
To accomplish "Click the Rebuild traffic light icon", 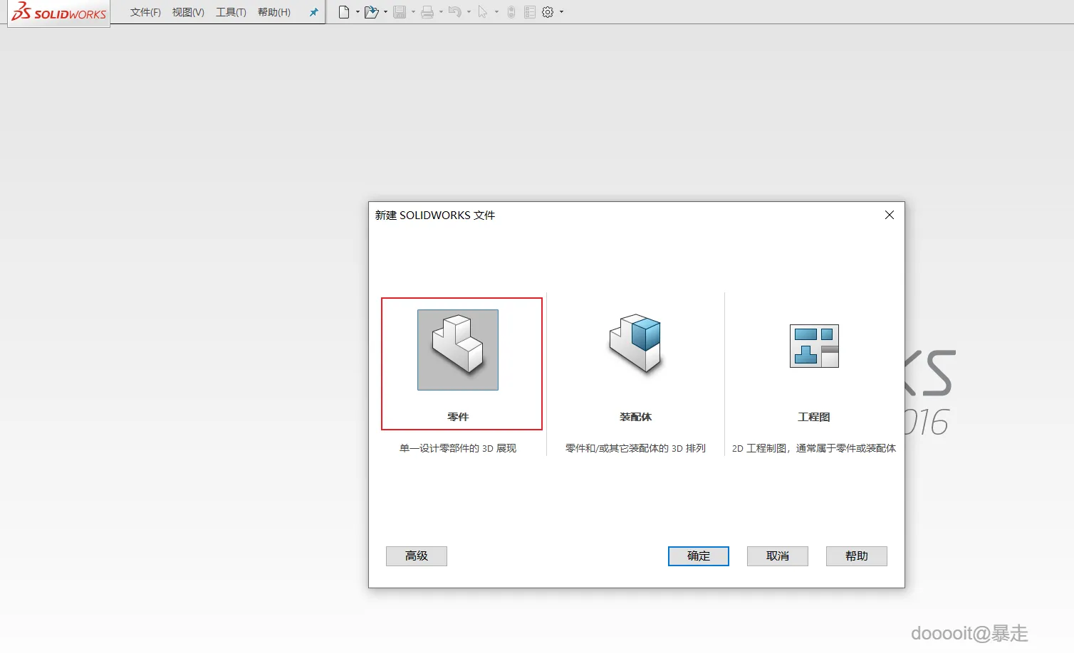I will 511,12.
